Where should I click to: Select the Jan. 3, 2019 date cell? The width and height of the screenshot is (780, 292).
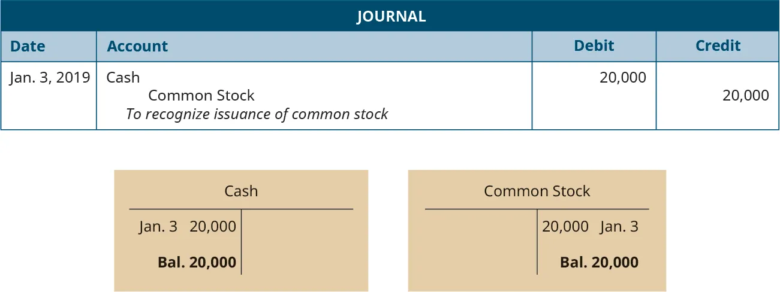50,77
